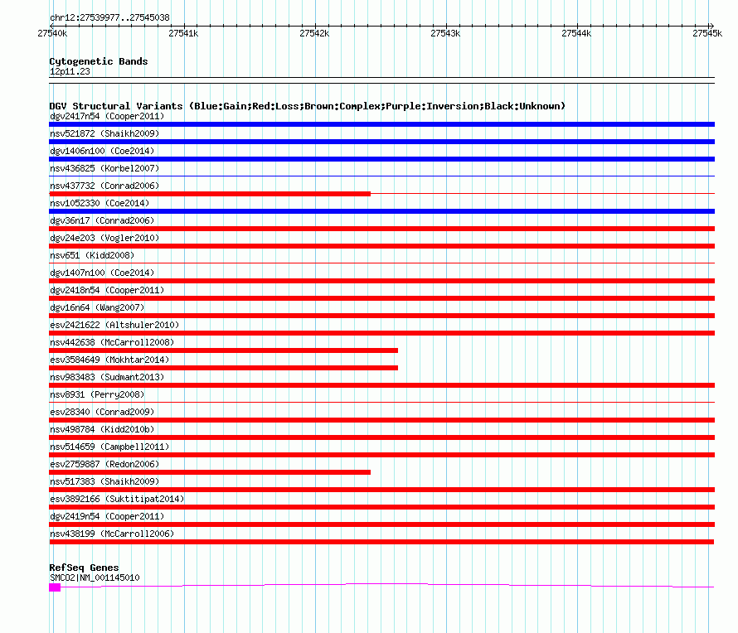Open the SMCO2|NM_001145010 gene label
Viewport: 738px width, 633px height.
(95, 578)
